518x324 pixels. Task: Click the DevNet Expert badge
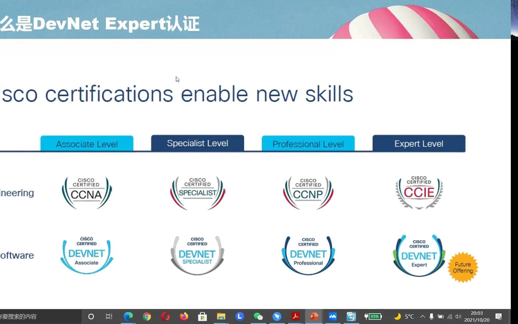click(x=419, y=256)
